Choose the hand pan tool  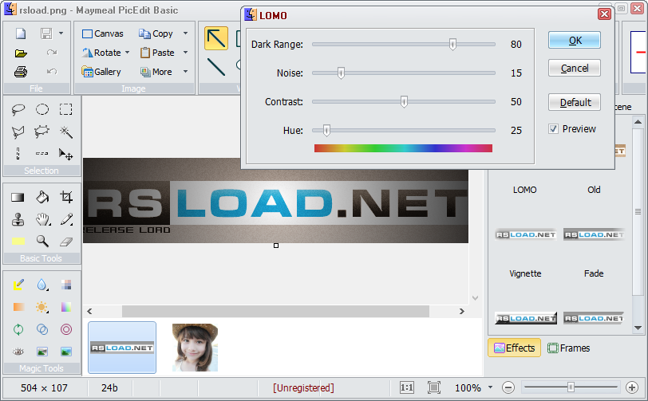coord(42,219)
